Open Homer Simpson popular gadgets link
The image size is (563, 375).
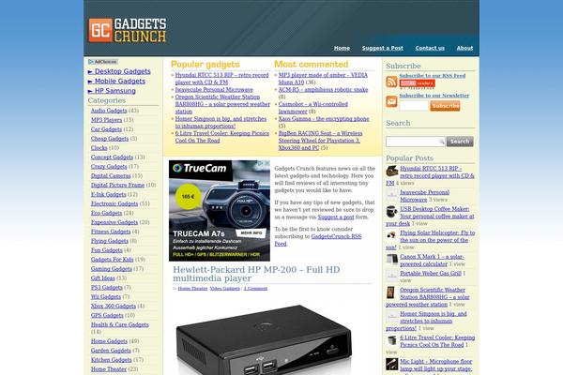(x=221, y=123)
